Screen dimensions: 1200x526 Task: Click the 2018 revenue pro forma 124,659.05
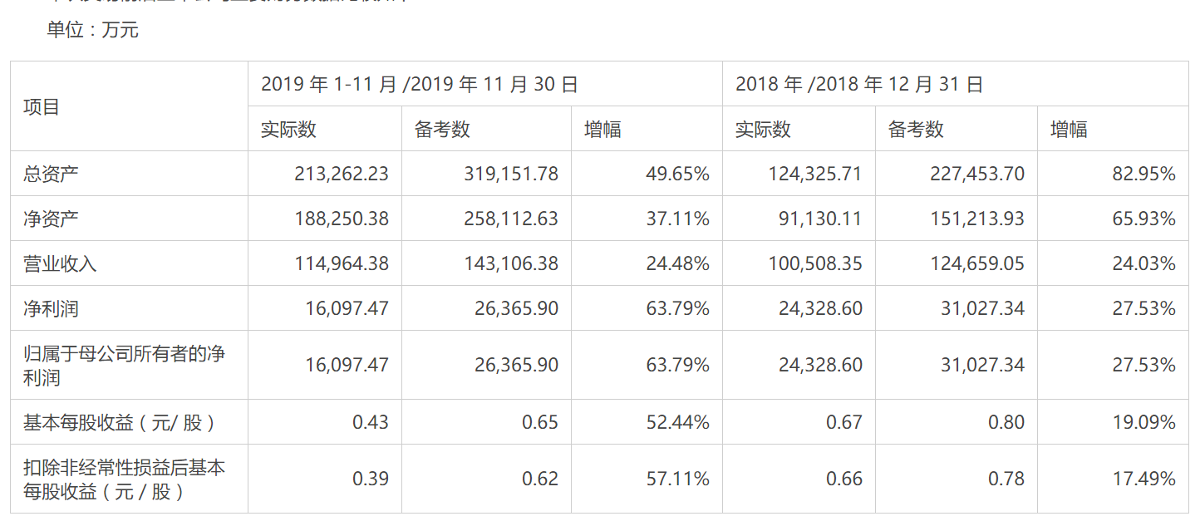coord(977,263)
